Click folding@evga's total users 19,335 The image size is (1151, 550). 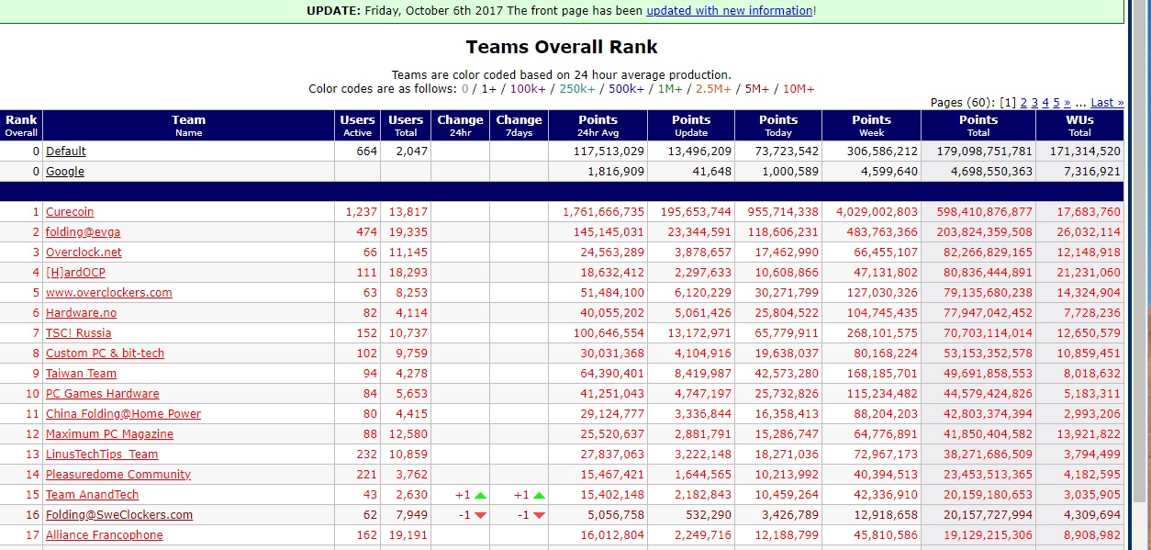(408, 232)
